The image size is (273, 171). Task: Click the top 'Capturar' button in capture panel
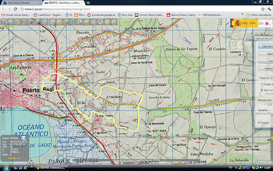pyautogui.click(x=265, y=46)
